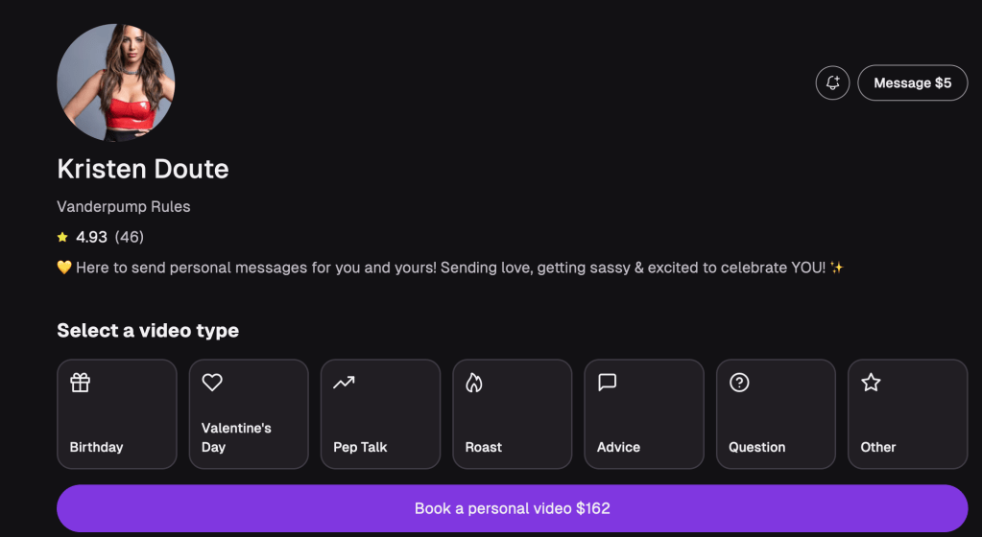Image resolution: width=982 pixels, height=537 pixels.
Task: Click the Advice speech bubble icon
Action: [607, 383]
